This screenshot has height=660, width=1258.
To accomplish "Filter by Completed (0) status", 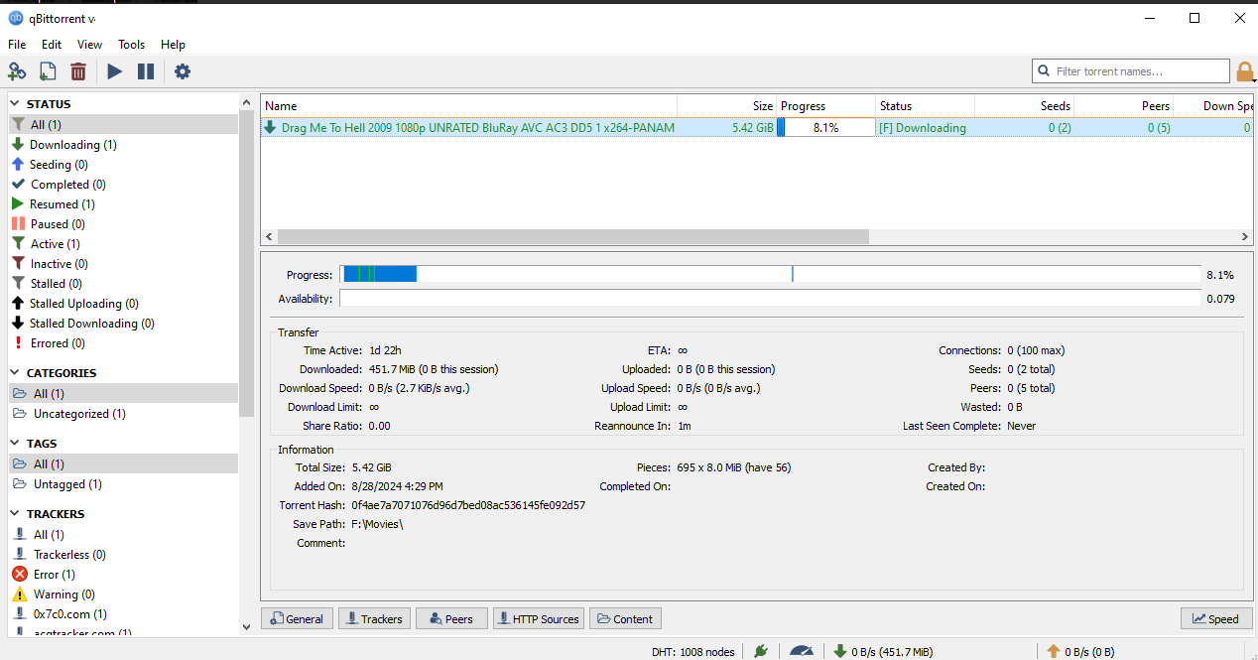I will 124,184.
